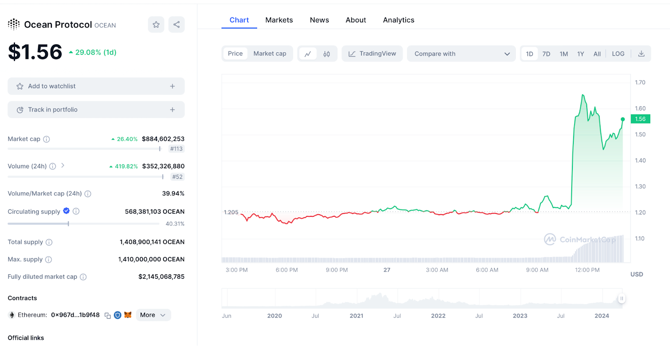Set chart range to 7D
Image resolution: width=670 pixels, height=346 pixels.
point(546,54)
